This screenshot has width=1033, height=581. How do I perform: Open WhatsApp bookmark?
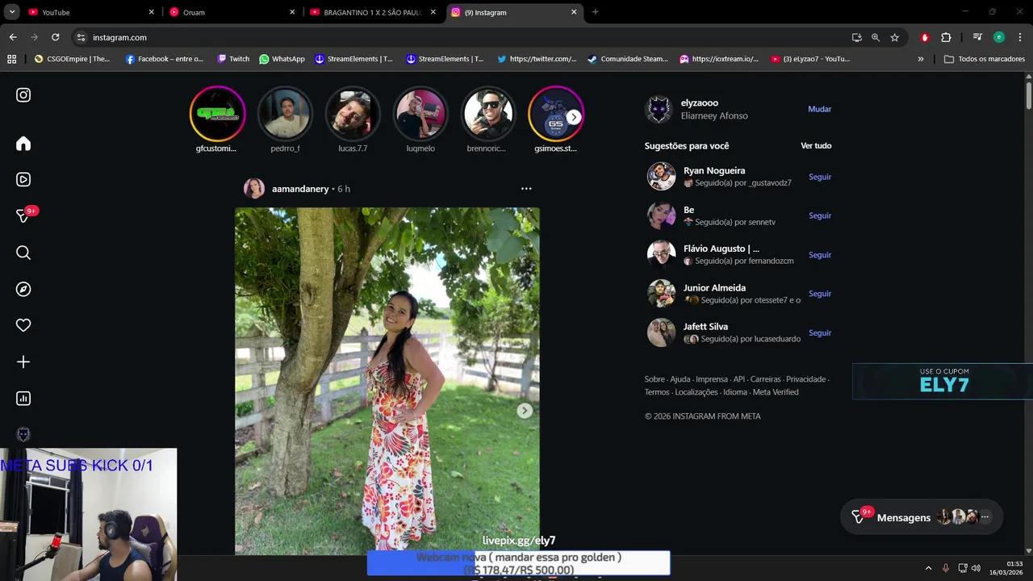(x=282, y=59)
